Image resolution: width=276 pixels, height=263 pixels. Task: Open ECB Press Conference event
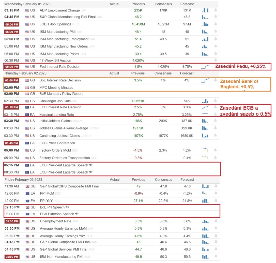point(57,143)
